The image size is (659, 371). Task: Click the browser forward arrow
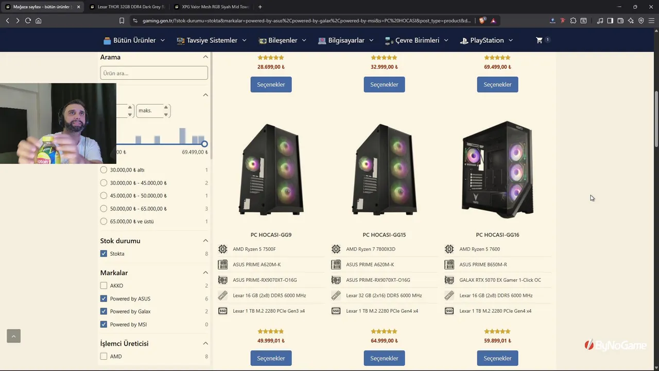[18, 21]
